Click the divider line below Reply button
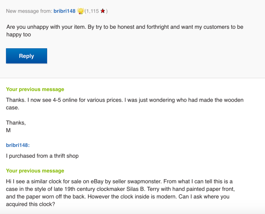Viewport: 265px width, 214px height. coord(132,78)
